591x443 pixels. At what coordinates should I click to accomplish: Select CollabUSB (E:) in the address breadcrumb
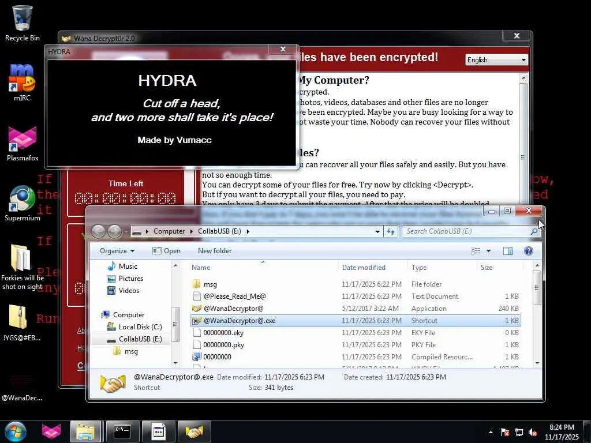pos(219,231)
